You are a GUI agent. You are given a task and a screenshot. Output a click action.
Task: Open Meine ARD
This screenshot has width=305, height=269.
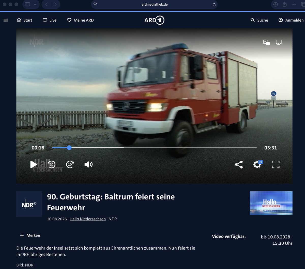tap(80, 20)
